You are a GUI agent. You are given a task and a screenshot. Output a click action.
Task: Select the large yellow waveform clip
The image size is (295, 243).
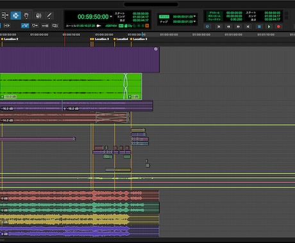80,220
